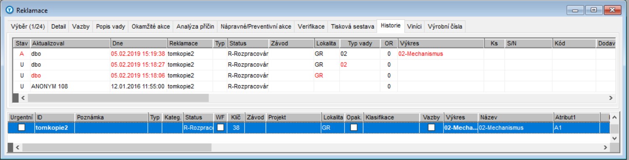
Task: Toggle the Urgentní checkbox for tomkopie2
Action: coord(21,128)
